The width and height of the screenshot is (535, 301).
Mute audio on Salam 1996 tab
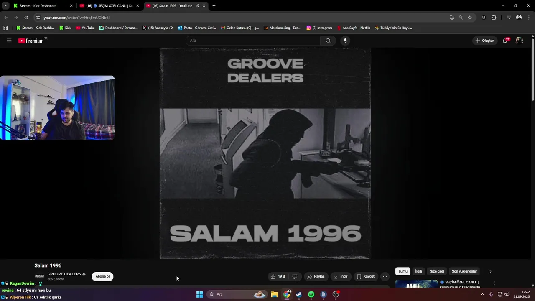coord(197,6)
